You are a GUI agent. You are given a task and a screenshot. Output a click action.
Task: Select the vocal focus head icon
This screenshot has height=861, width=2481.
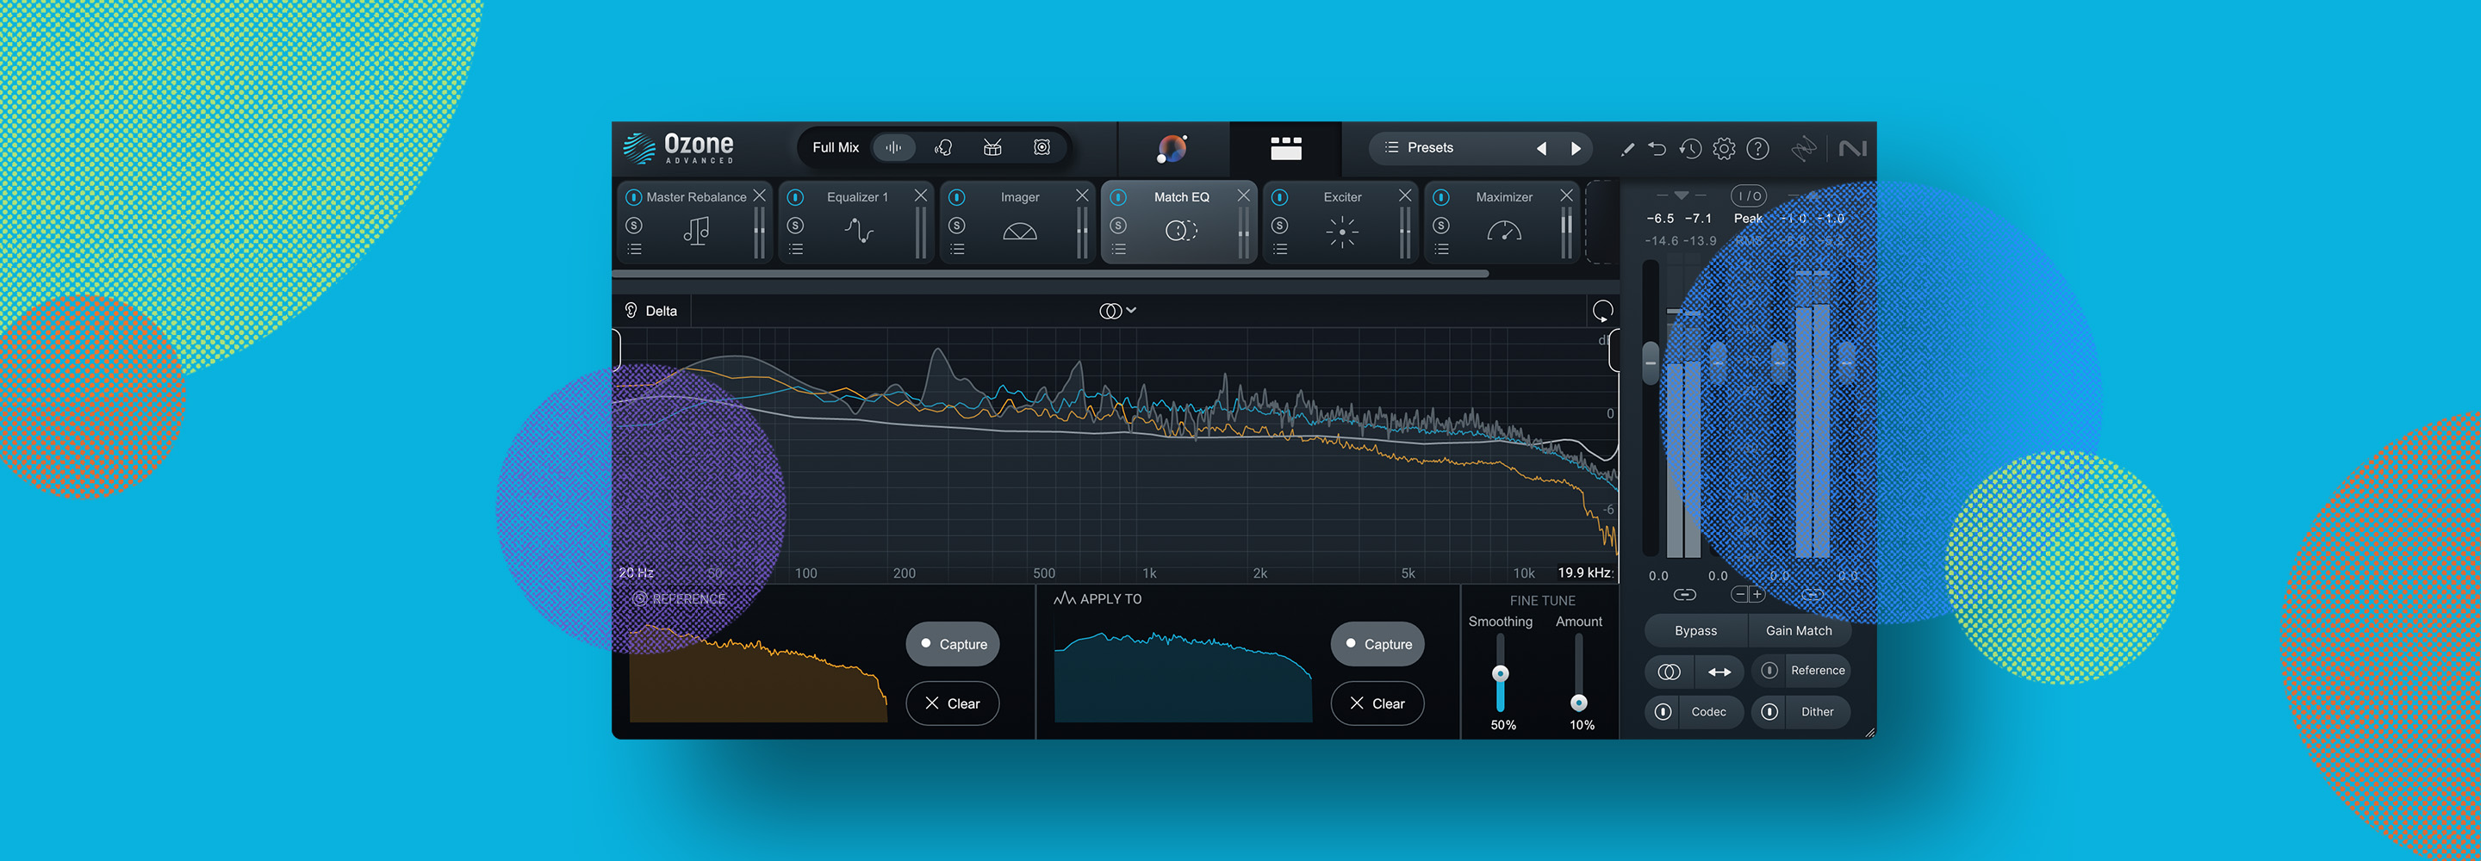[943, 147]
